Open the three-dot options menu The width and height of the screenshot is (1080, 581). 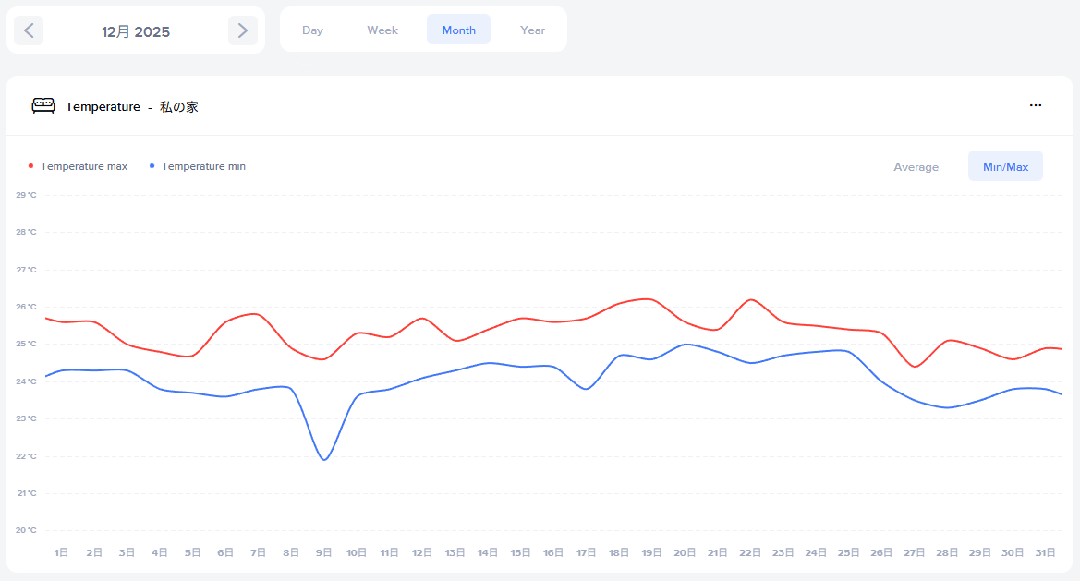(1035, 106)
